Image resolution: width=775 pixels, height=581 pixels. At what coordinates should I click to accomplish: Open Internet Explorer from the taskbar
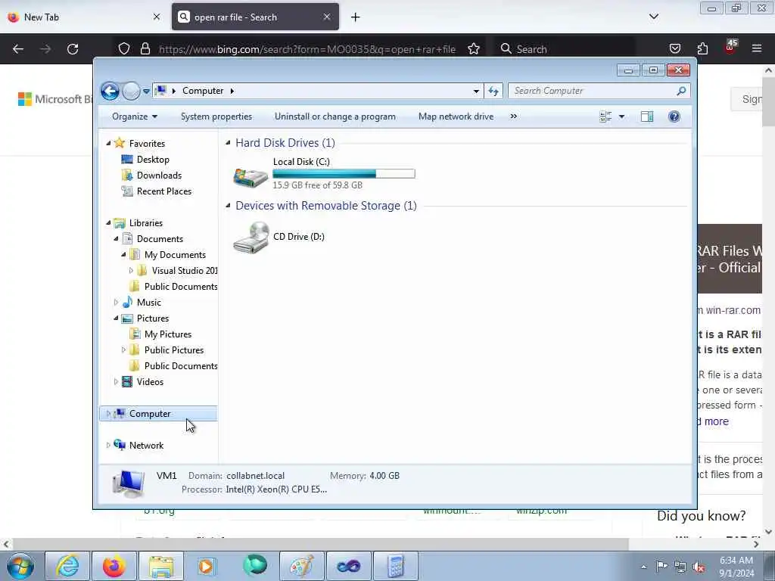click(67, 566)
